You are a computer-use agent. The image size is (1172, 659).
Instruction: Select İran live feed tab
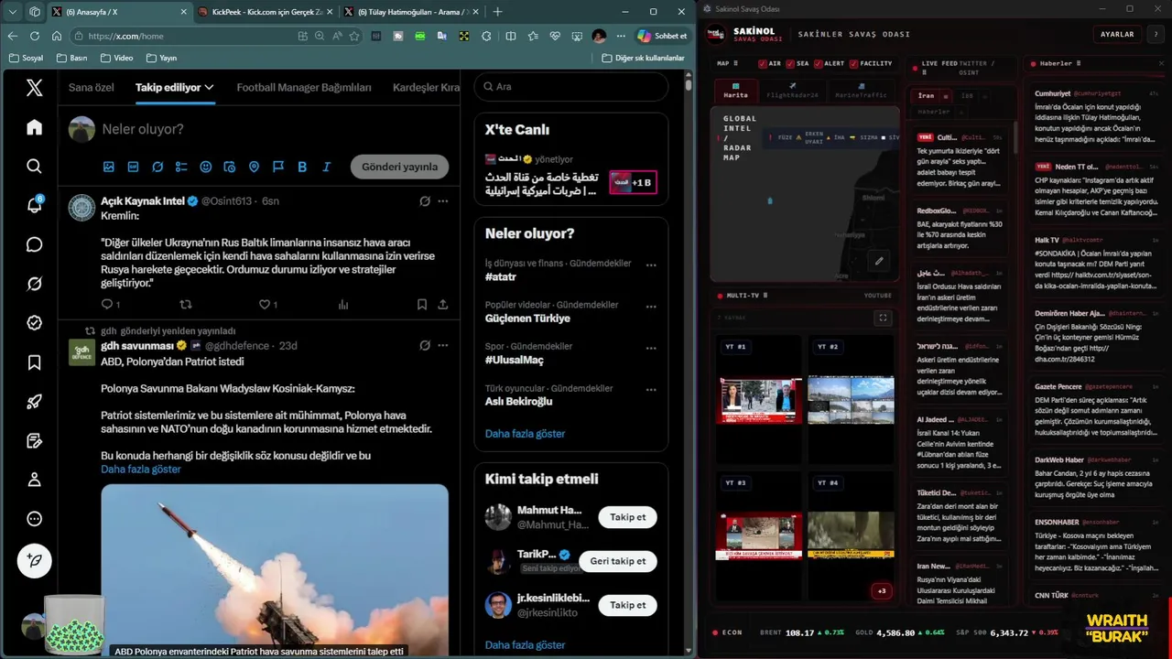931,95
